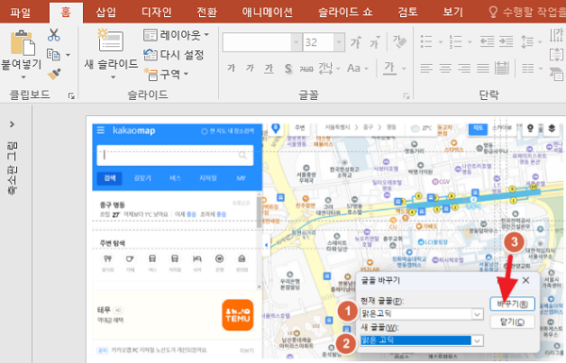Viewport: 566px width, 363px height.
Task: Decrease list indent level
Action: (x=487, y=41)
